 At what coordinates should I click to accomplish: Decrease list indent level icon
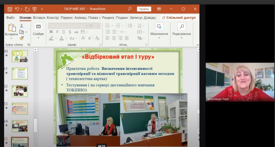[108, 32]
